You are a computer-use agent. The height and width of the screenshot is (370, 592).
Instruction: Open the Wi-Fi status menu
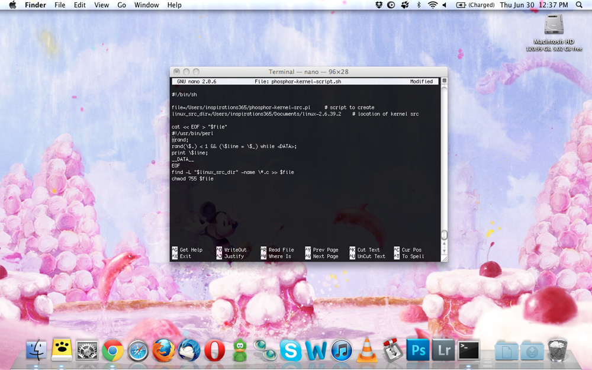coord(432,5)
